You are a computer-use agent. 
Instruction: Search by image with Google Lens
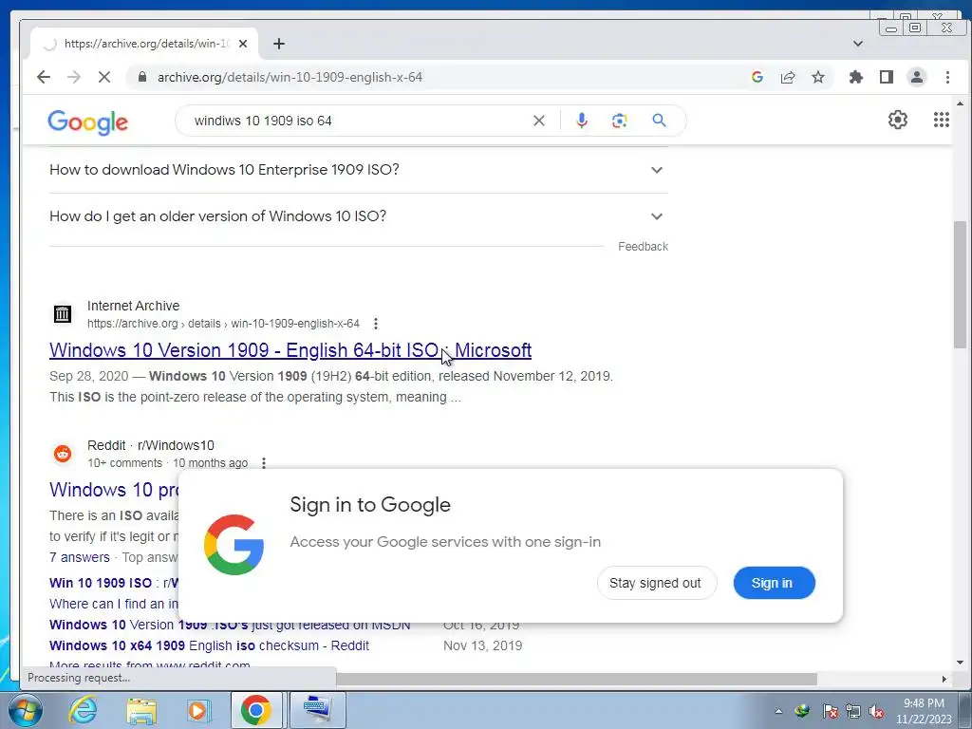(x=619, y=121)
